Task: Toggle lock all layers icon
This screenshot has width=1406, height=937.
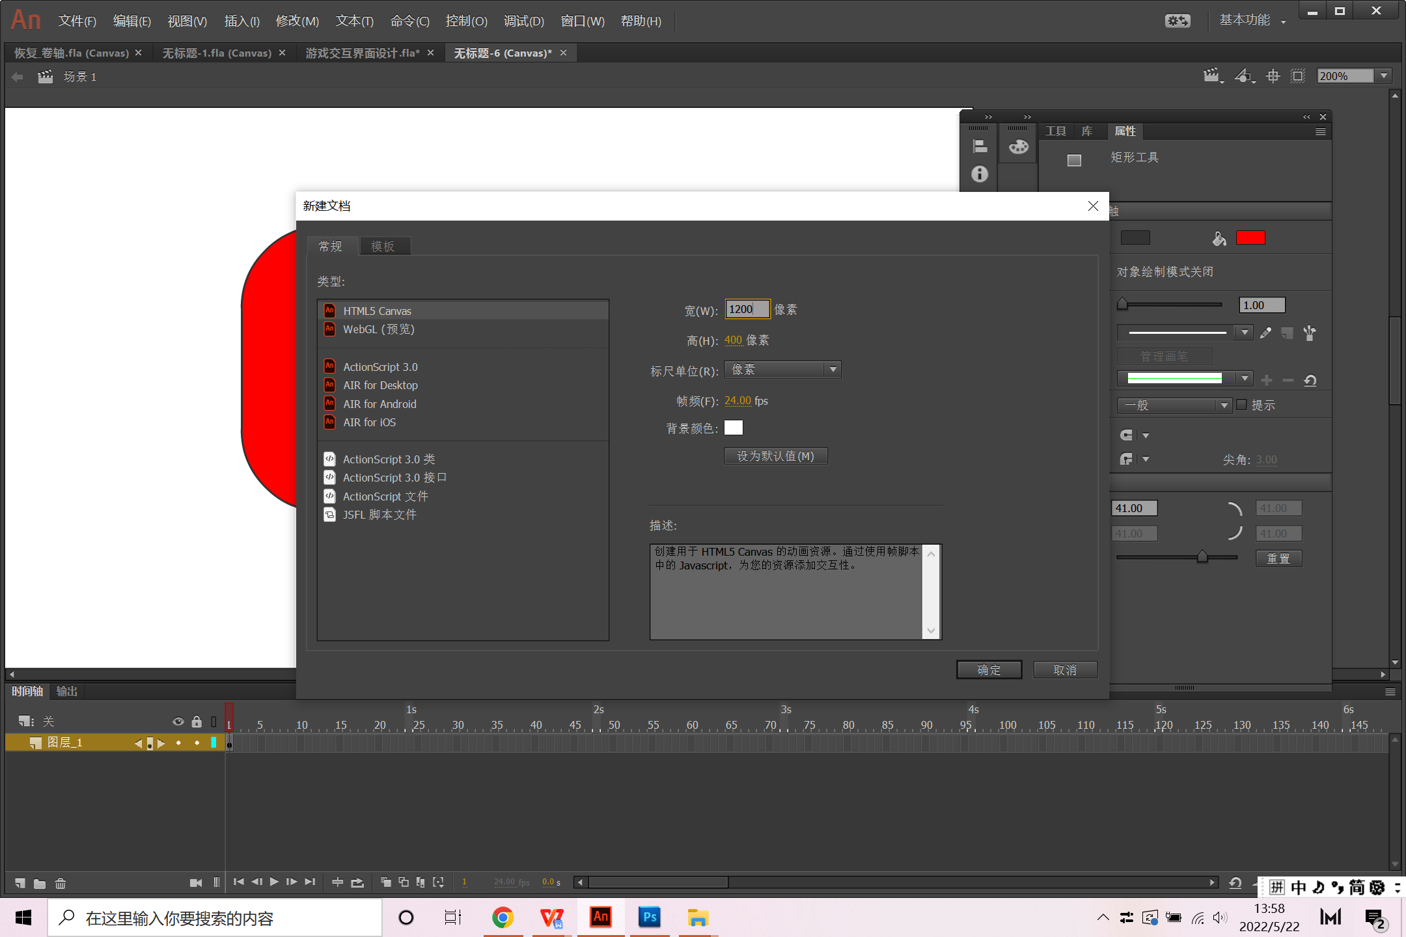Action: (x=197, y=721)
